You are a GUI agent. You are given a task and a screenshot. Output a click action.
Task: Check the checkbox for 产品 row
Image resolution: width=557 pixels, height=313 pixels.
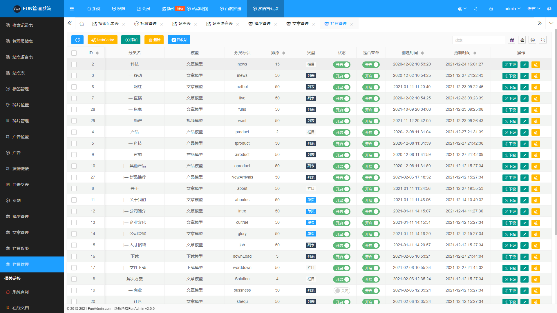(74, 132)
